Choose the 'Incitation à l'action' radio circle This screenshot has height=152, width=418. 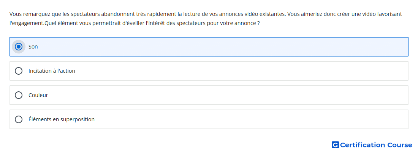(x=18, y=71)
